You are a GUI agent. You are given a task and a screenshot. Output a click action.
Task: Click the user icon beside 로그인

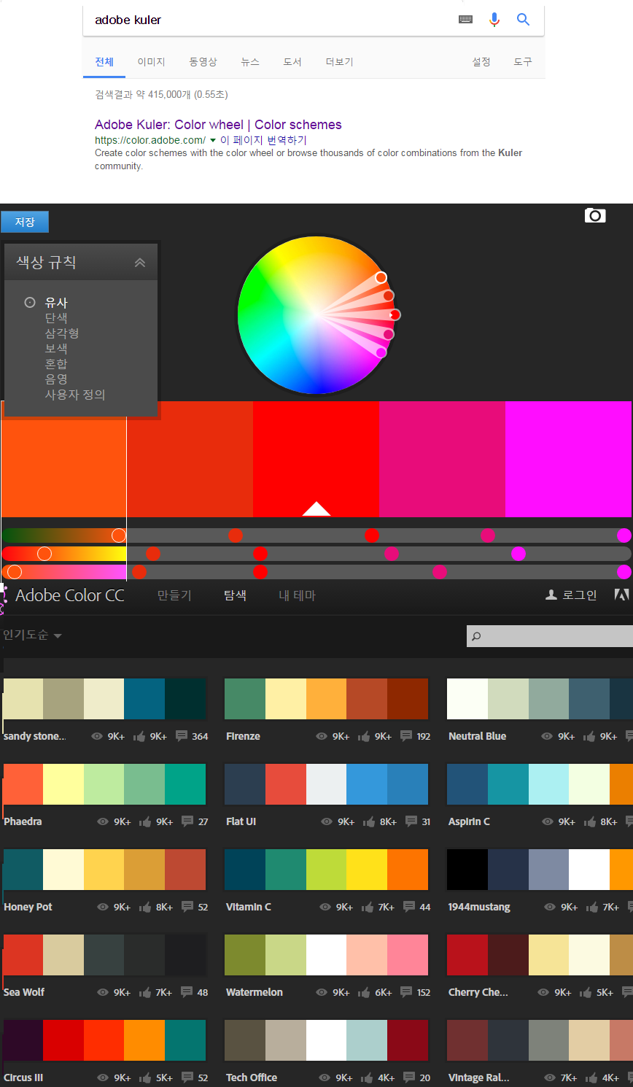click(551, 595)
